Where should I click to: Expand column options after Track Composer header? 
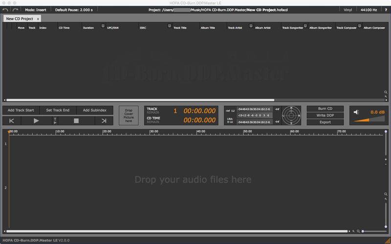tap(360, 26)
